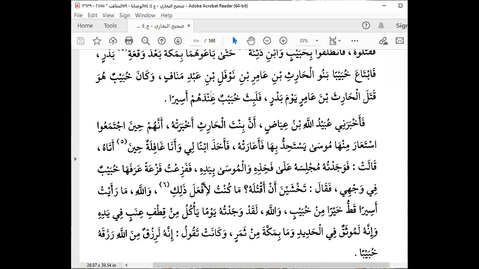Click the fit page scrolling icon

(332, 41)
